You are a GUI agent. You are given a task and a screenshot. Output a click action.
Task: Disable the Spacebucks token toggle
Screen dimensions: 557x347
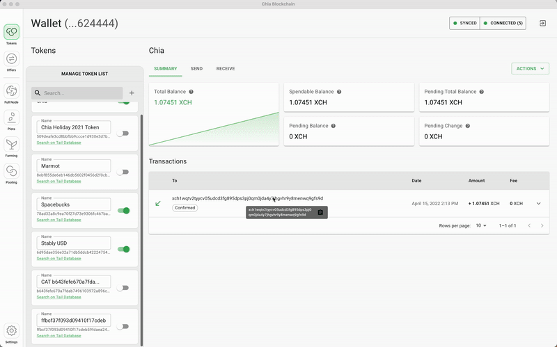(124, 210)
